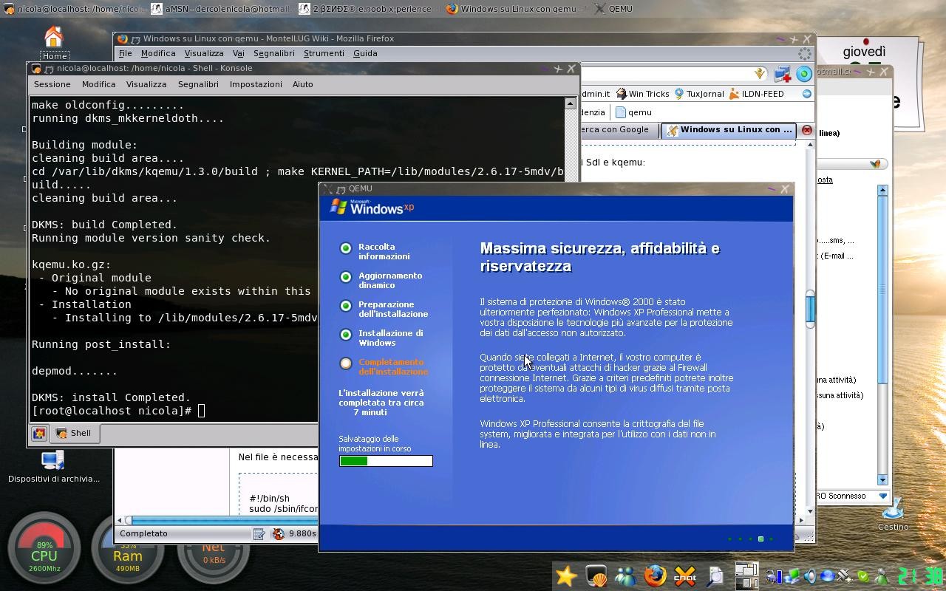Click the yellow star icon in the bottom panel
This screenshot has height=591, width=946.
tap(566, 575)
